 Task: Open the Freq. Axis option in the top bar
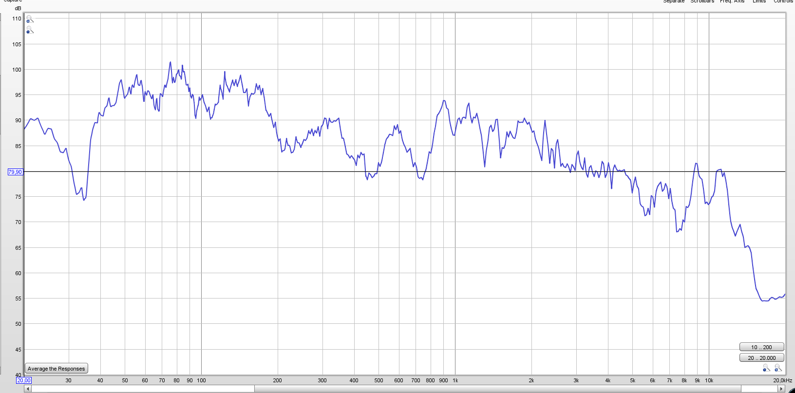pyautogui.click(x=732, y=1)
